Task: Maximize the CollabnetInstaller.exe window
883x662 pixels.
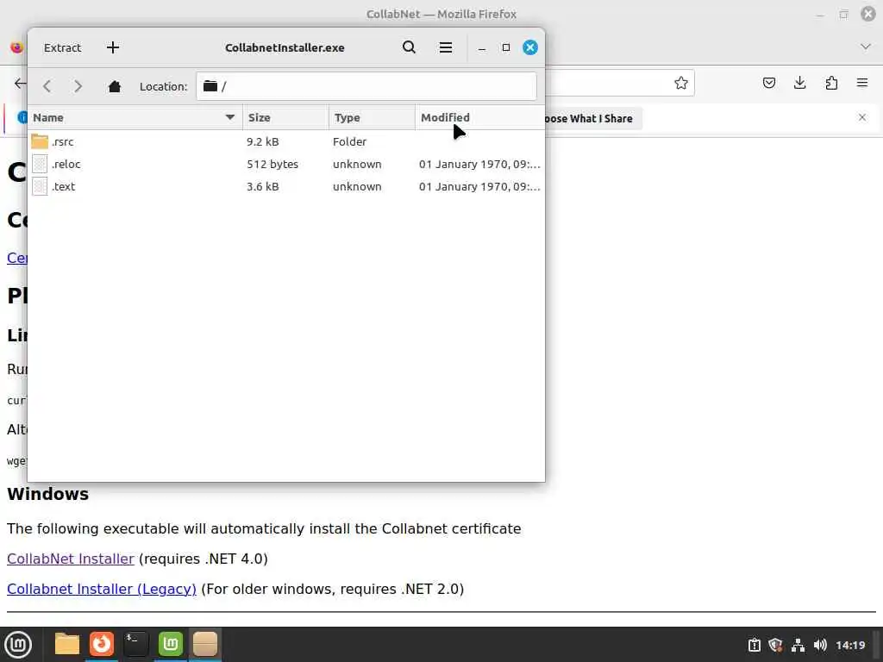Action: tap(505, 48)
